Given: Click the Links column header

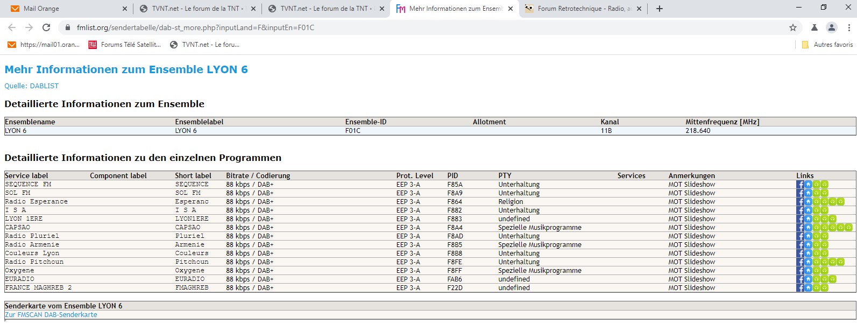Looking at the screenshot, I should [x=805, y=176].
